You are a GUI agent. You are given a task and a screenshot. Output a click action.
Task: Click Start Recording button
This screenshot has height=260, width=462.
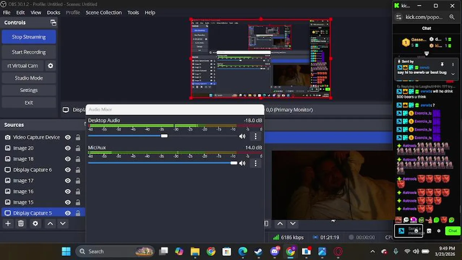coord(29,52)
